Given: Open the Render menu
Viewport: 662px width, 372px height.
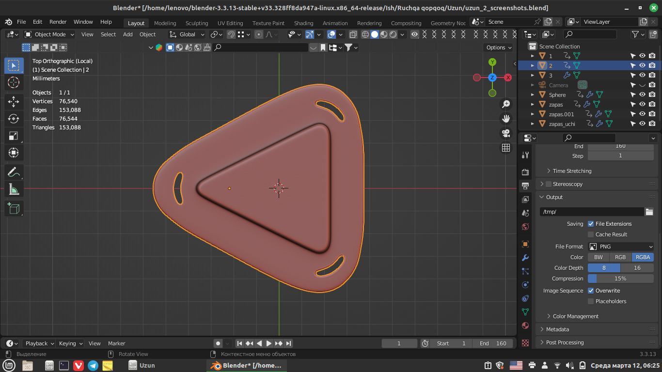Looking at the screenshot, I should pyautogui.click(x=58, y=22).
